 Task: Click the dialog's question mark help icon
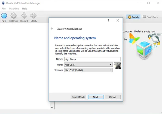pos(108,21)
